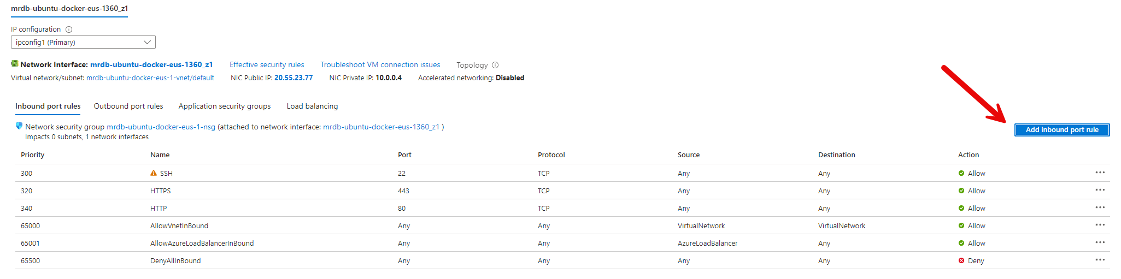Image resolution: width=1121 pixels, height=279 pixels.
Task: Select the Load balancing tab
Action: pyautogui.click(x=312, y=106)
